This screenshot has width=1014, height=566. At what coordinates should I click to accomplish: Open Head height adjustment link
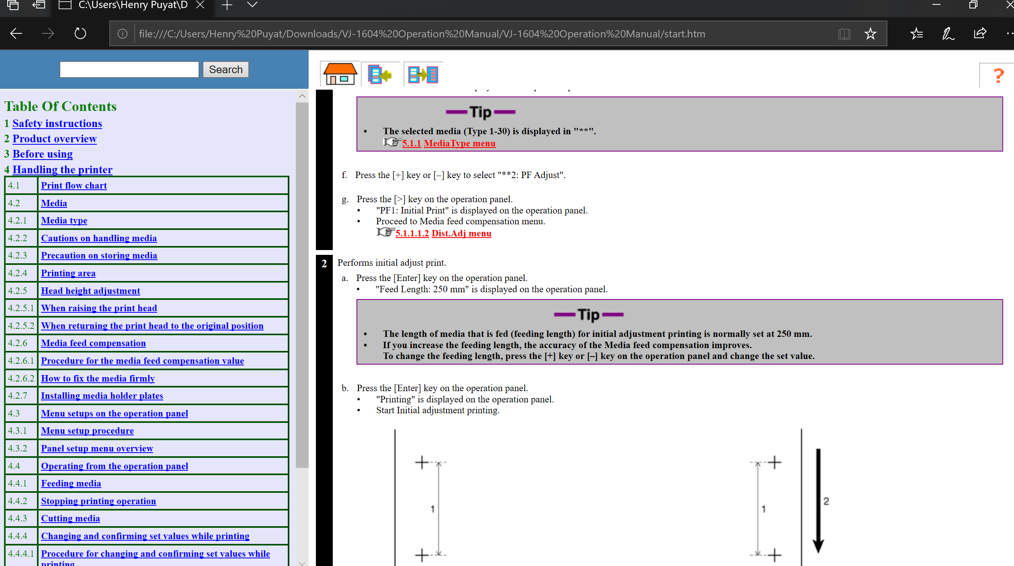(x=90, y=291)
